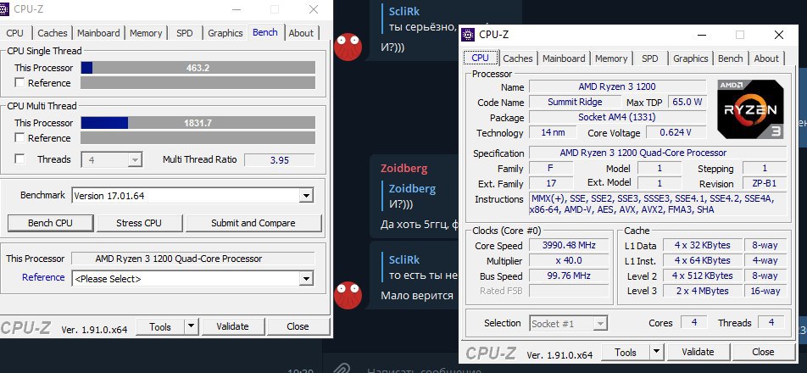Open Mainboard tab in Bench window
The width and height of the screenshot is (807, 373).
pos(98,33)
